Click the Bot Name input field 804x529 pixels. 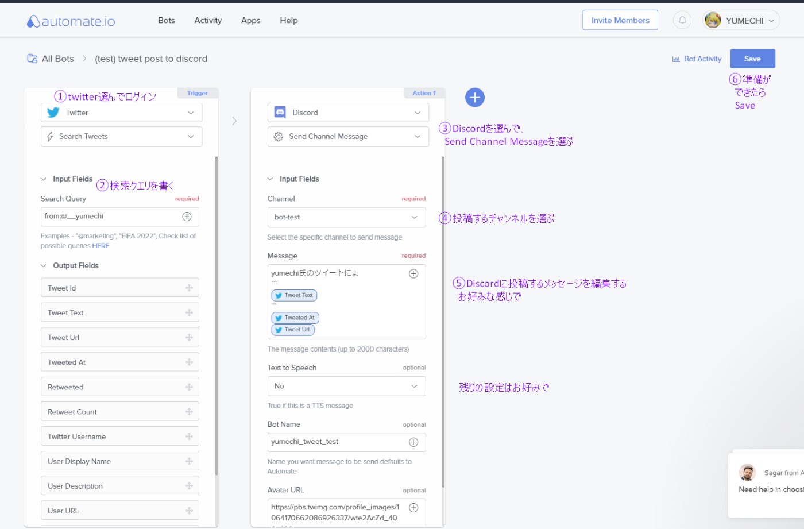coord(347,442)
